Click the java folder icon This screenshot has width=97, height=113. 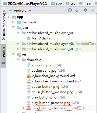(x=19, y=28)
